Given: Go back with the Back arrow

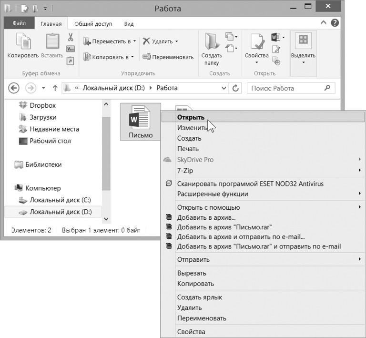Looking at the screenshot, I should click(14, 88).
